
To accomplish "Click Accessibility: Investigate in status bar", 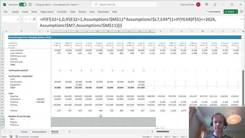I will point(27,136).
